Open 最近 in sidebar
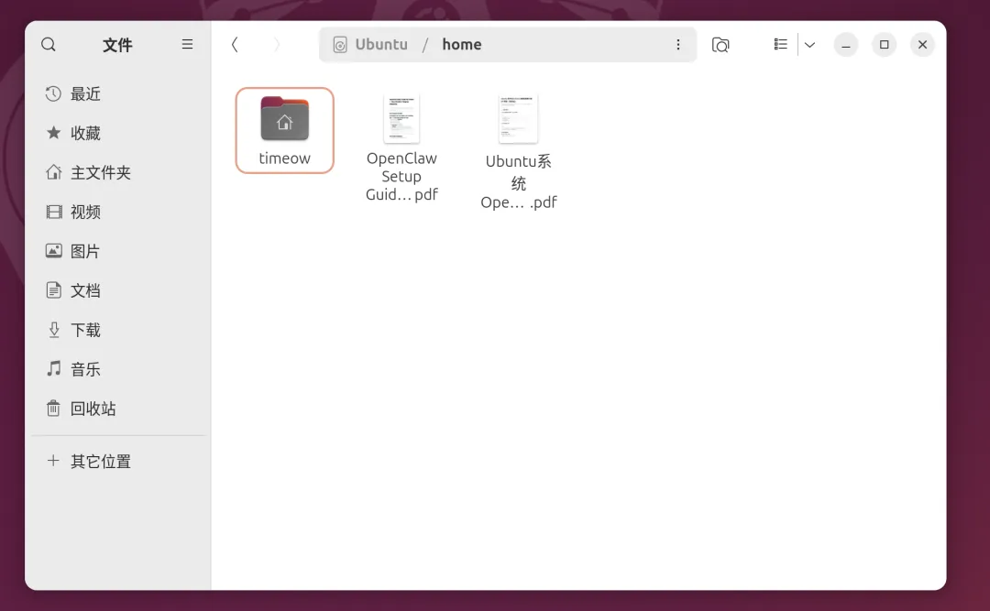Image resolution: width=990 pixels, height=611 pixels. (x=85, y=94)
